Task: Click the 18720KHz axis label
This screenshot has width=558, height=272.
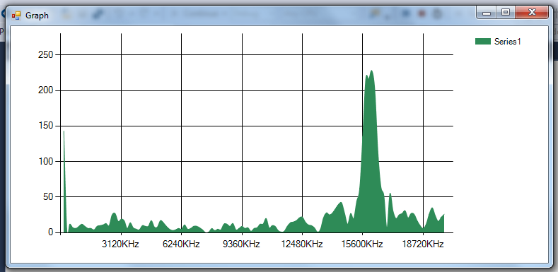Action: (x=422, y=244)
